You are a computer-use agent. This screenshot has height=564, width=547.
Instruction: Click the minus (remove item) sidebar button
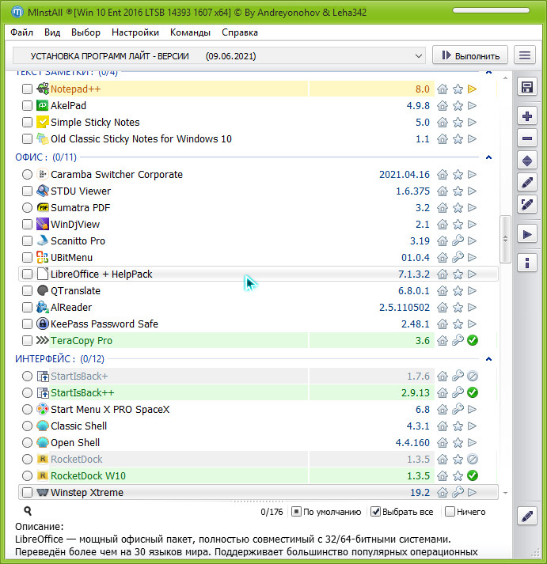[526, 138]
